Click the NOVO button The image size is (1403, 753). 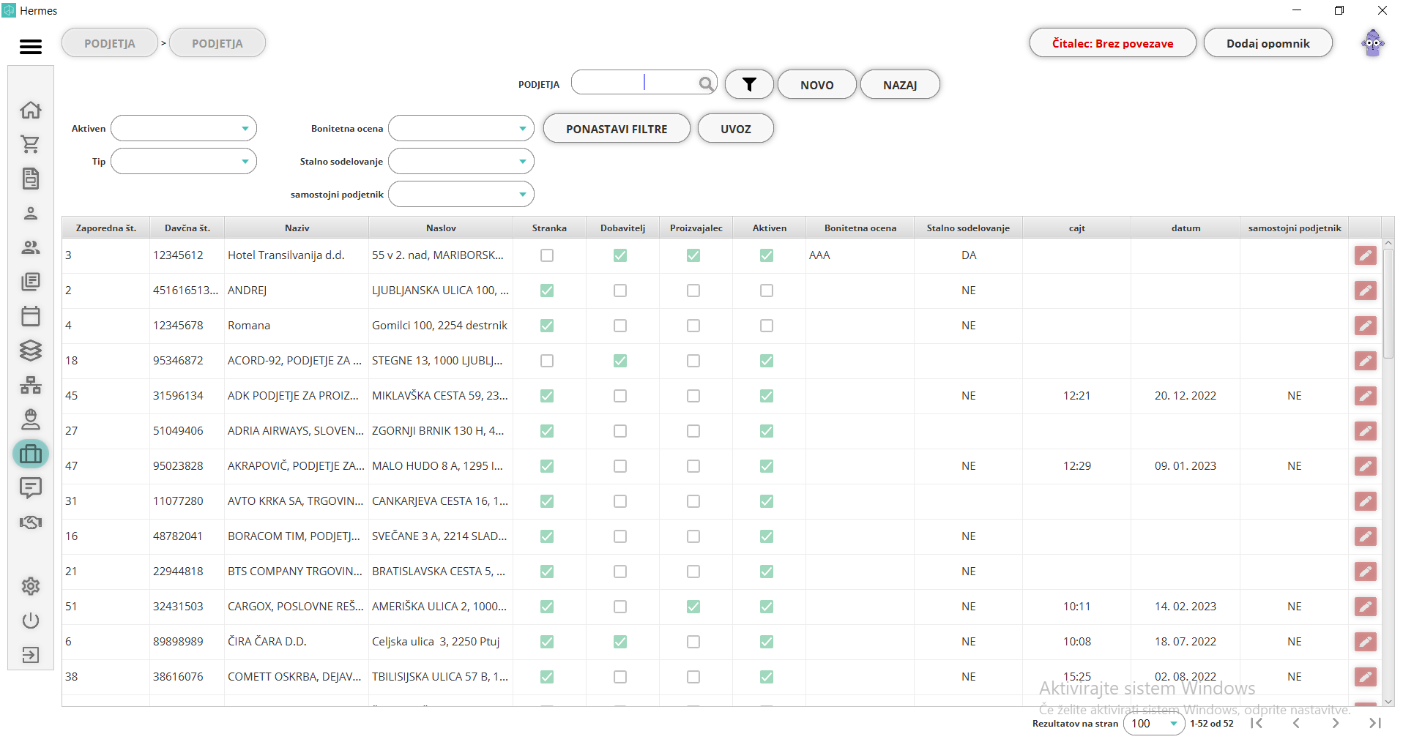click(817, 85)
